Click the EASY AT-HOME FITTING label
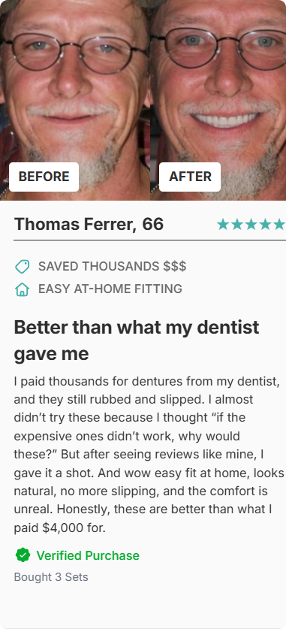Screen dimensions: 286x629 110,289
